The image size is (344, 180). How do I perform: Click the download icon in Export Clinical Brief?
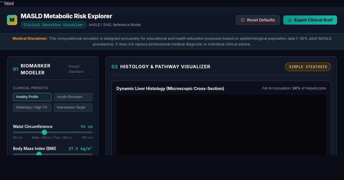290,20
